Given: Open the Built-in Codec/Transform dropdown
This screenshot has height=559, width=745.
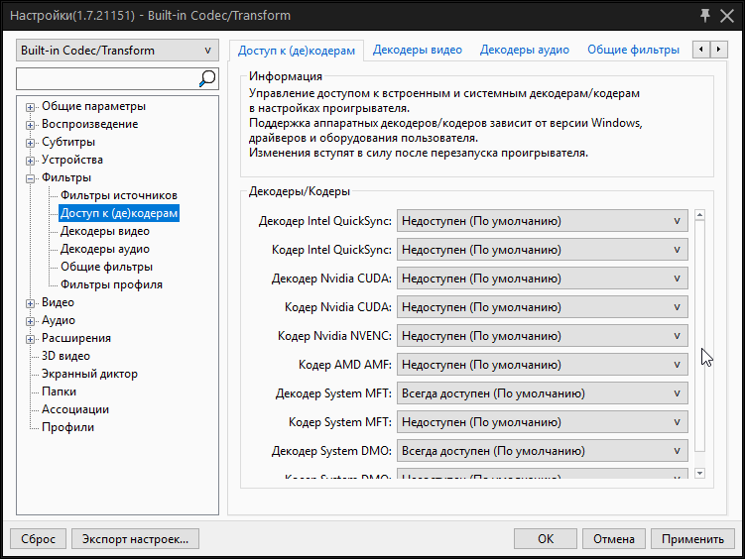Looking at the screenshot, I should click(118, 51).
